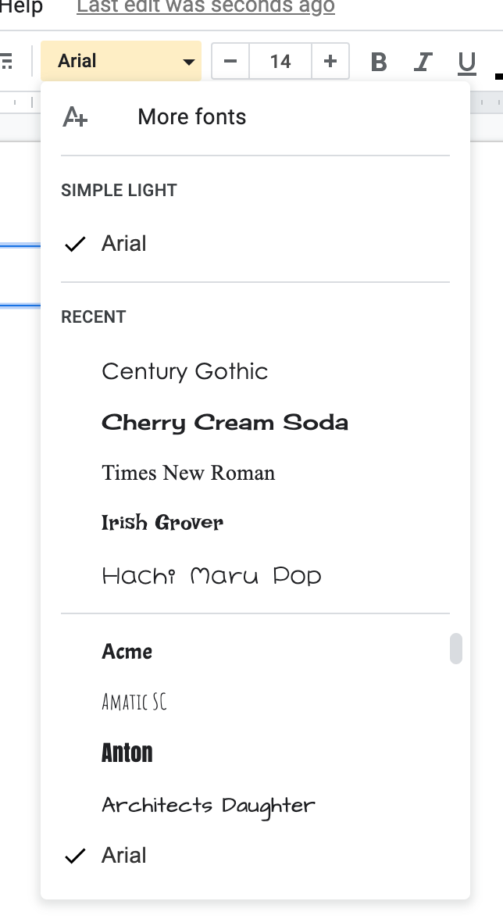Decrease font size with minus button
This screenshot has height=919, width=503.
coord(230,61)
